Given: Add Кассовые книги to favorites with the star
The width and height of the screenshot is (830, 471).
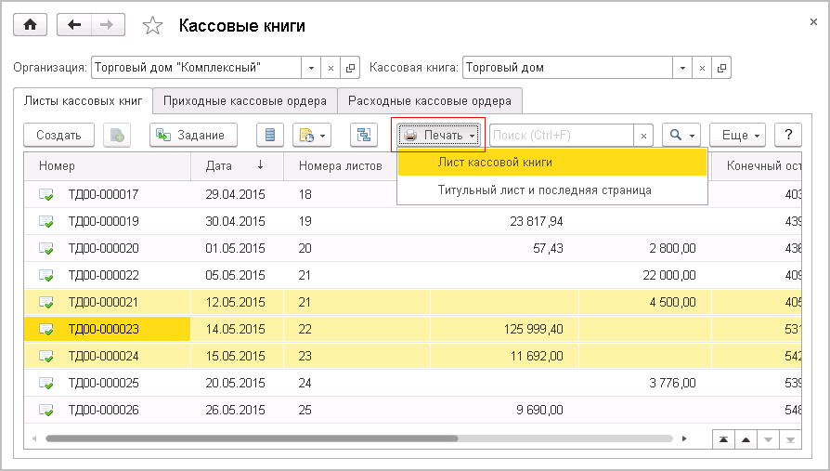Looking at the screenshot, I should 152,26.
